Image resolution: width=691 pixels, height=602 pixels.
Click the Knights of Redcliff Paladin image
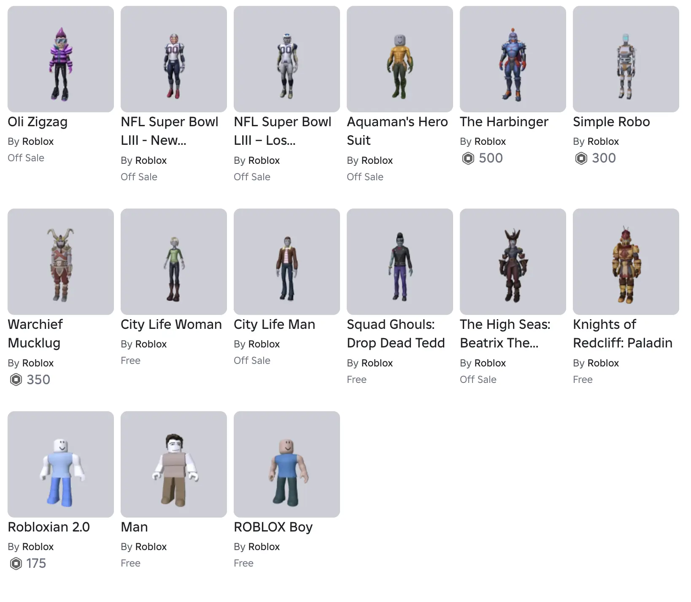point(626,262)
